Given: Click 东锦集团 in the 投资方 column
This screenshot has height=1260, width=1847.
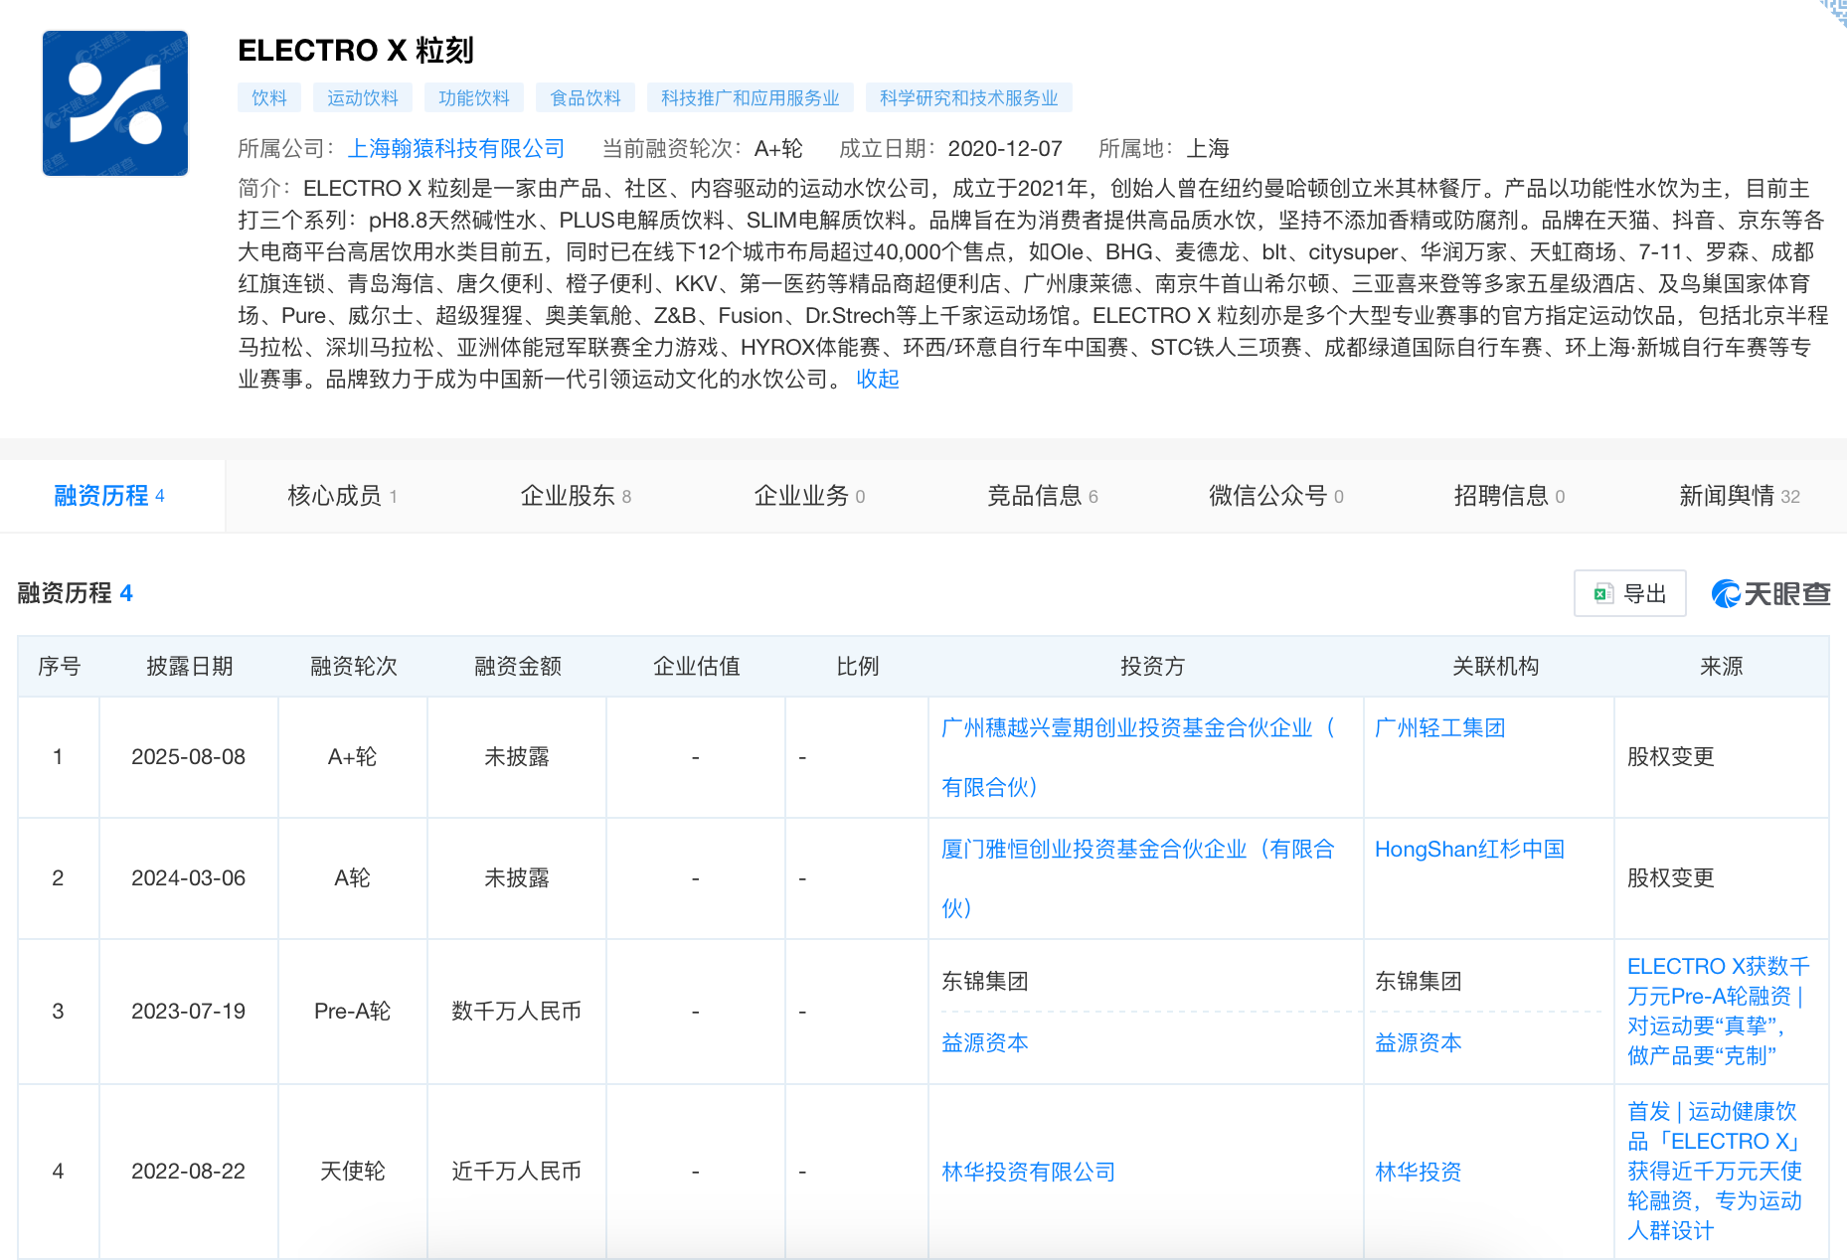Looking at the screenshot, I should pyautogui.click(x=985, y=982).
